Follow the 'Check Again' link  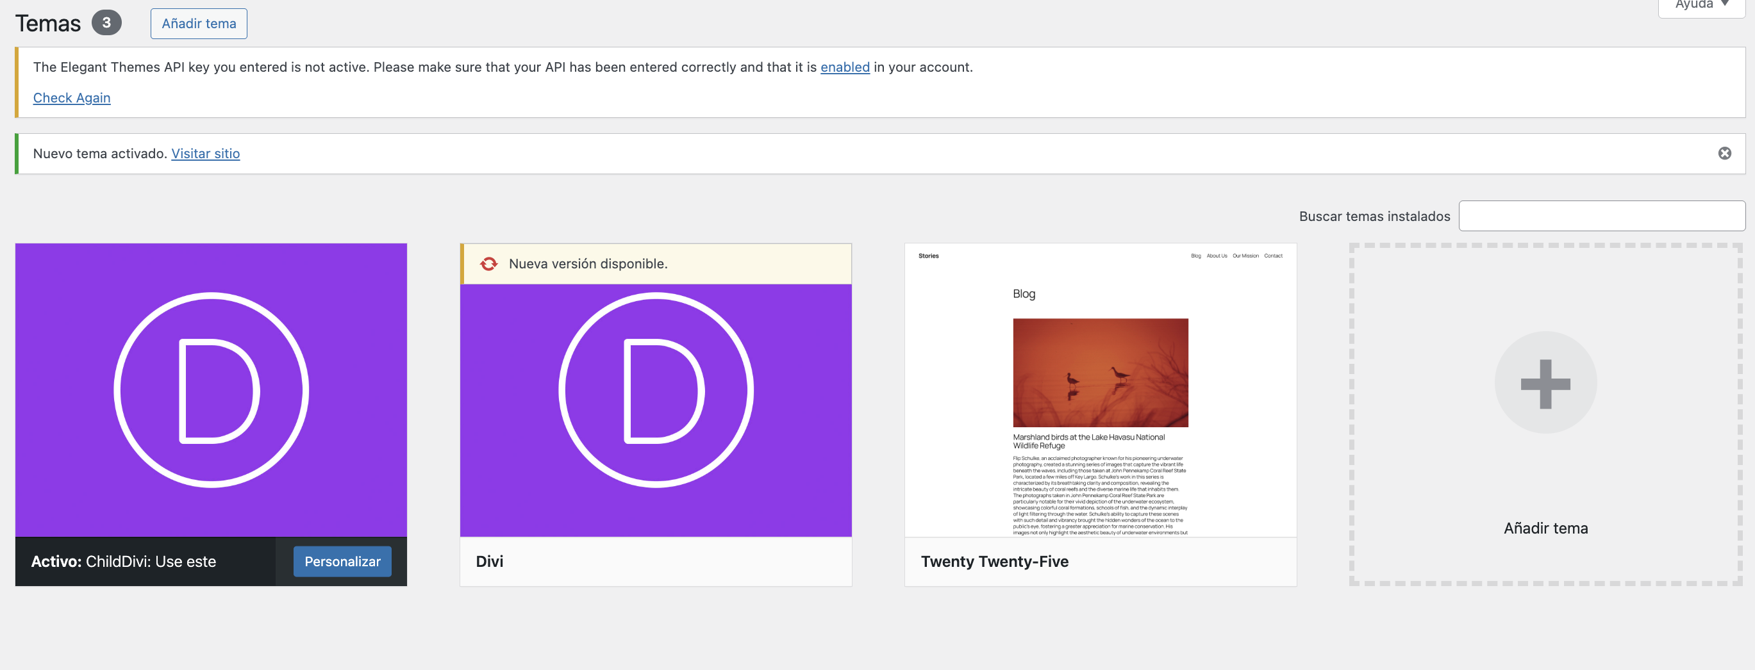point(72,97)
